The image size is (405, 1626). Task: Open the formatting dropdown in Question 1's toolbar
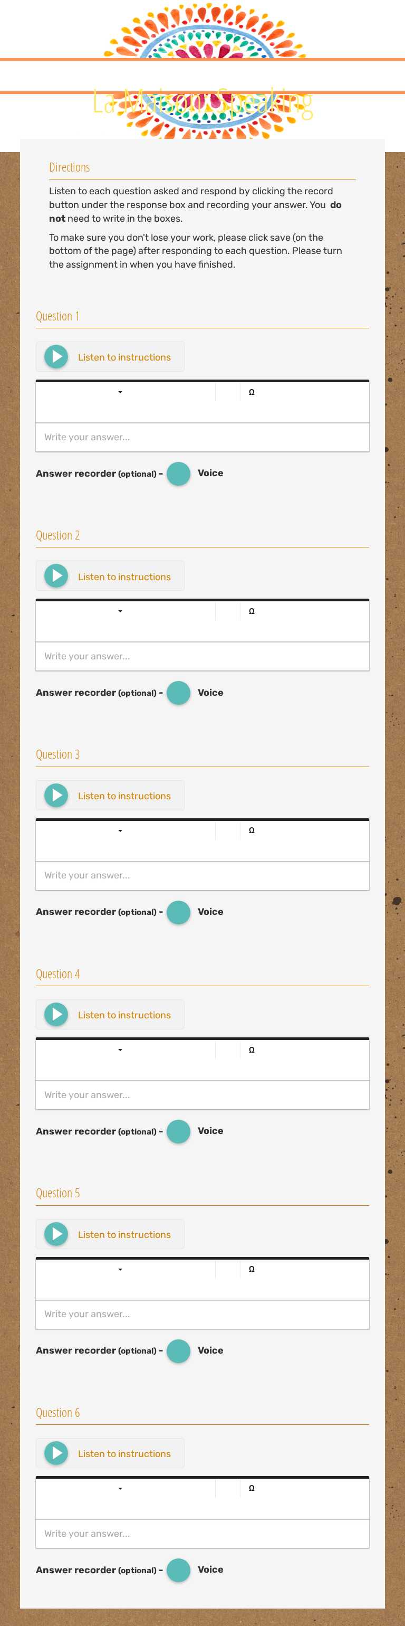119,391
